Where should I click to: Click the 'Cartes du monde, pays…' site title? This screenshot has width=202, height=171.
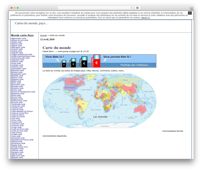point(32,23)
